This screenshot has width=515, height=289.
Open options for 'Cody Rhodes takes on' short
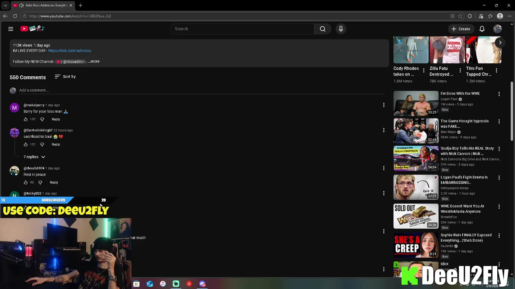tap(424, 70)
